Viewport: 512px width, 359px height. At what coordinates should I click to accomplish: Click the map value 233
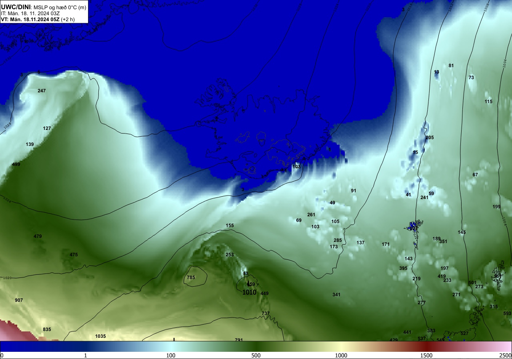tap(447, 280)
